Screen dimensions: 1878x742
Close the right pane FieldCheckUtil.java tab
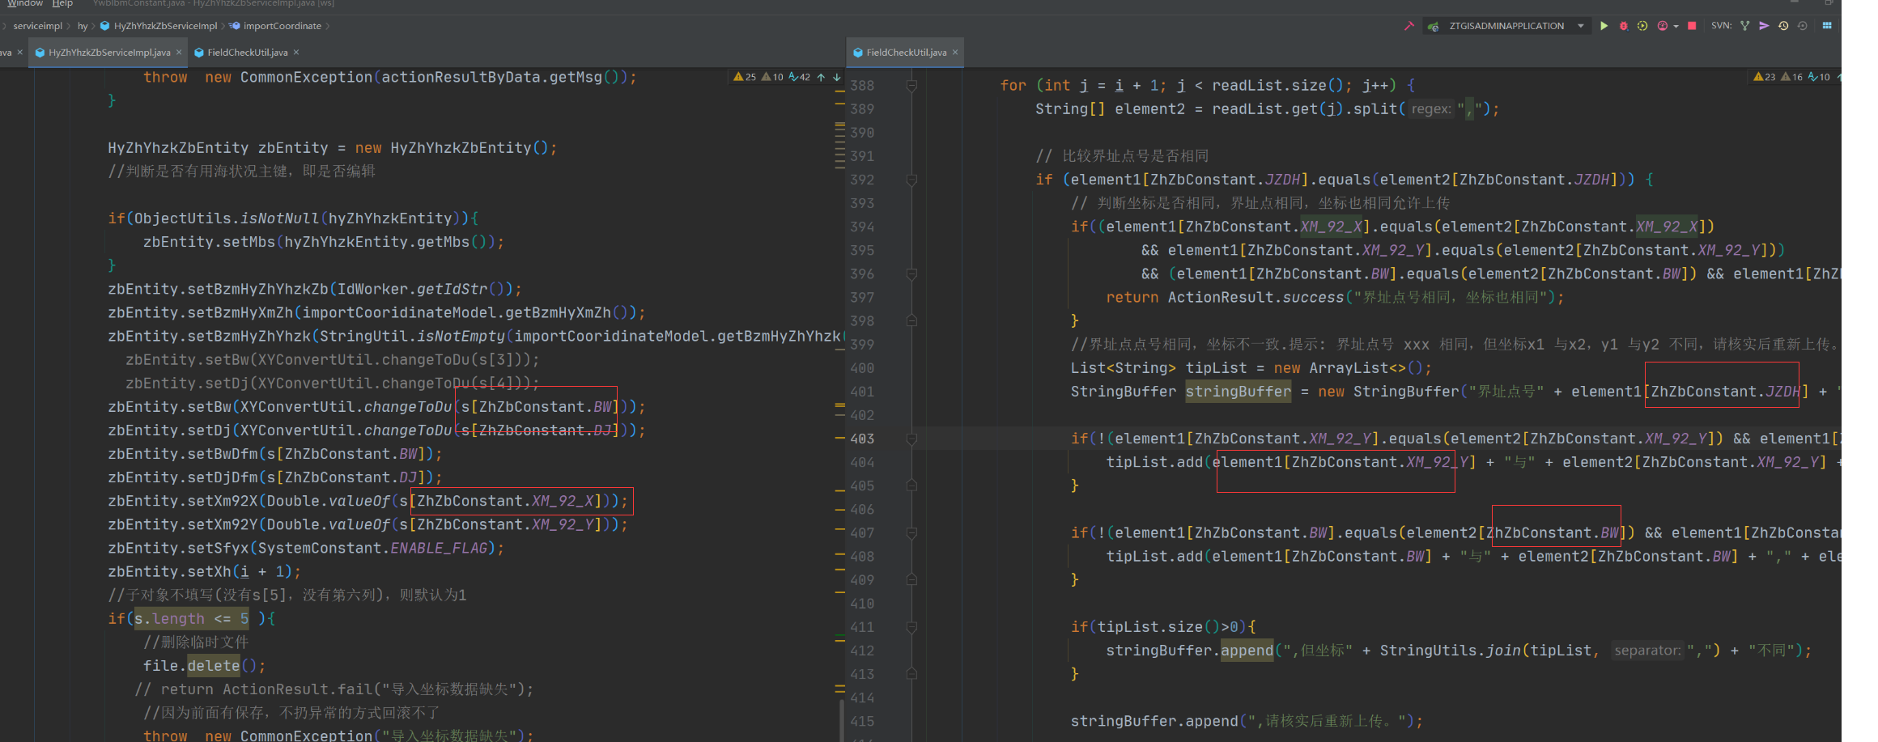(x=955, y=53)
